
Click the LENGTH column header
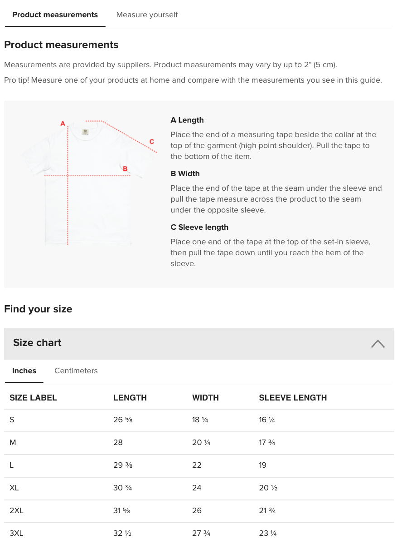point(130,398)
